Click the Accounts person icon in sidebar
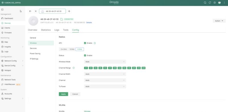Screen dimensions: 228x112 click(2, 94)
